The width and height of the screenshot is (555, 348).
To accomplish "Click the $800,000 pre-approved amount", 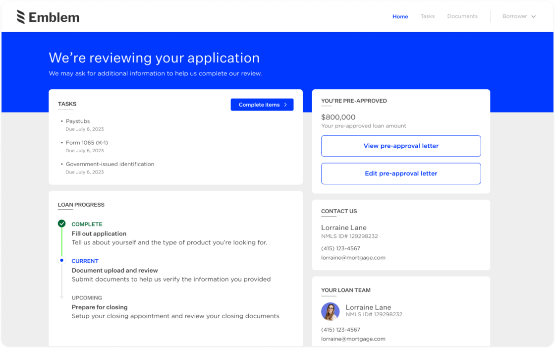I will pyautogui.click(x=338, y=117).
